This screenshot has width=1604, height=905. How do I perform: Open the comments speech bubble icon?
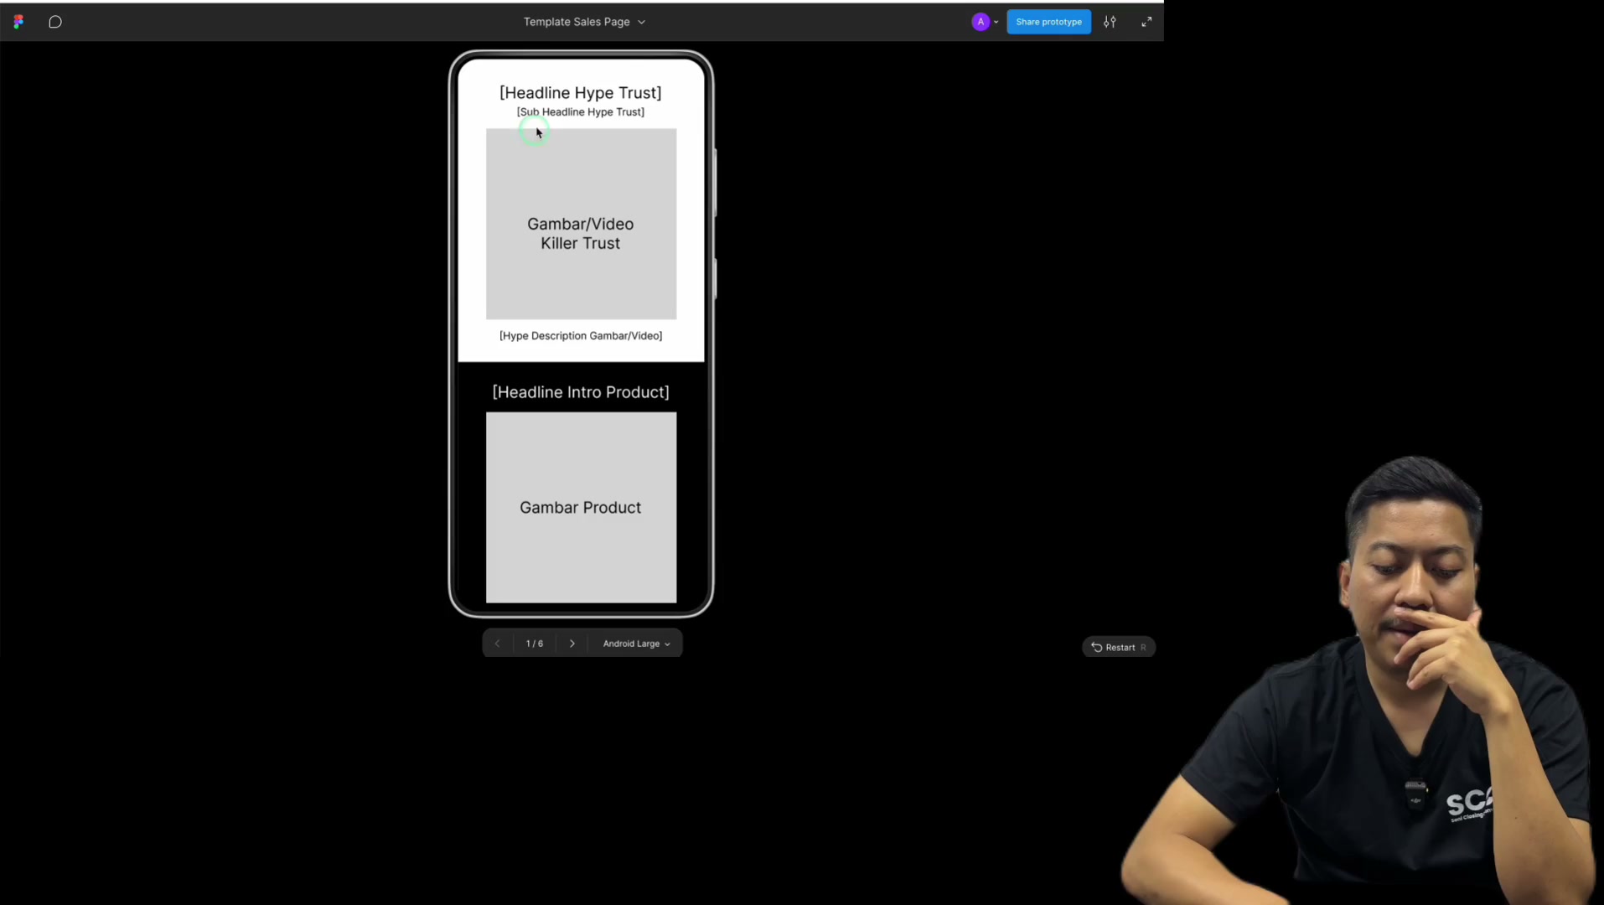[x=55, y=22]
